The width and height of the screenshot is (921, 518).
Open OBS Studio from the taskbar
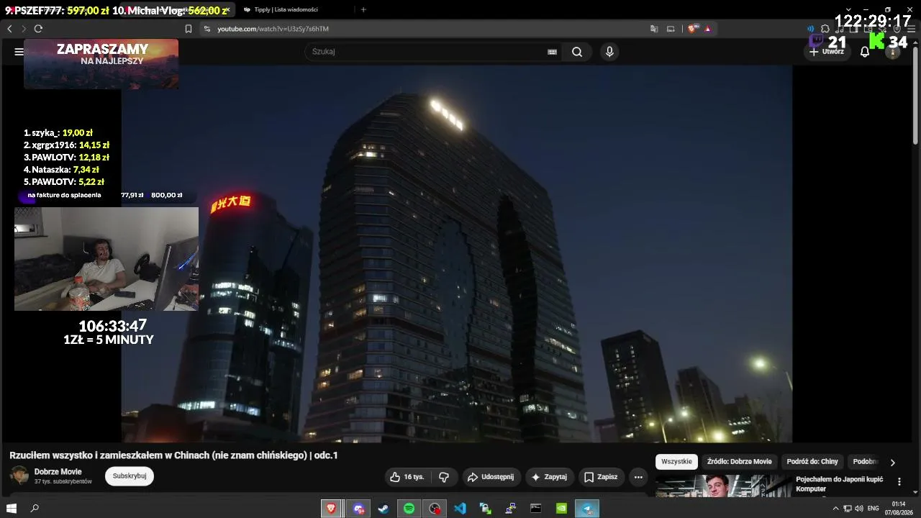435,508
